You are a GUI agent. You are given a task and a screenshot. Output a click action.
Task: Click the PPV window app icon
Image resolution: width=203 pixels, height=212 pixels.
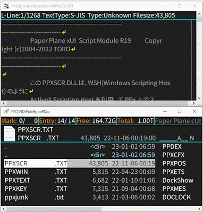pyautogui.click(x=6, y=6)
